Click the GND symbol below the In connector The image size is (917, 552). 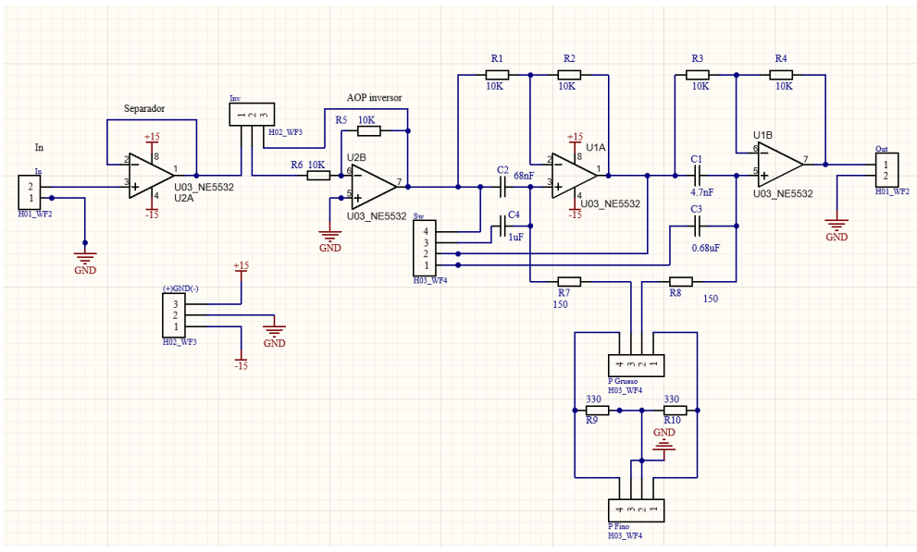85,263
